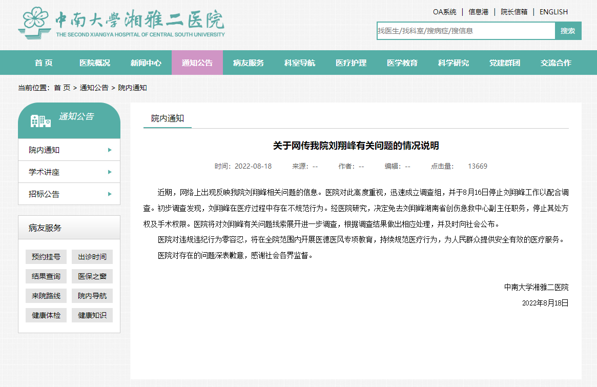
Task: Open the 院长信箱 link
Action: click(514, 12)
